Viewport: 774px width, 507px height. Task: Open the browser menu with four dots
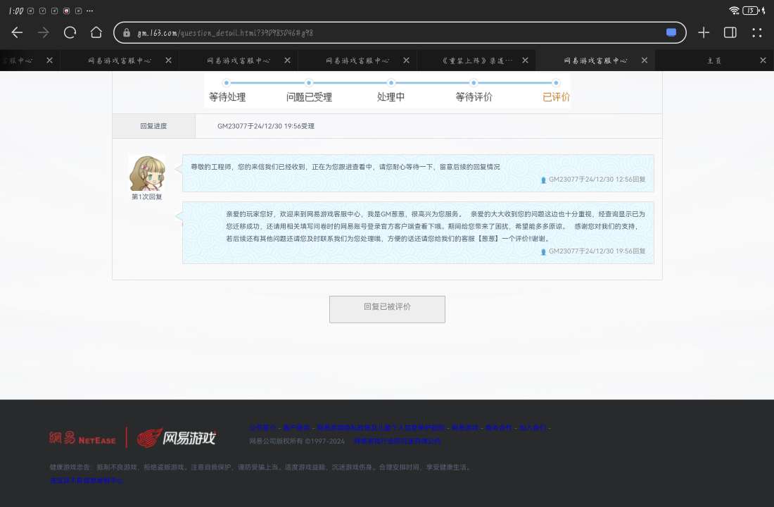[x=757, y=32]
